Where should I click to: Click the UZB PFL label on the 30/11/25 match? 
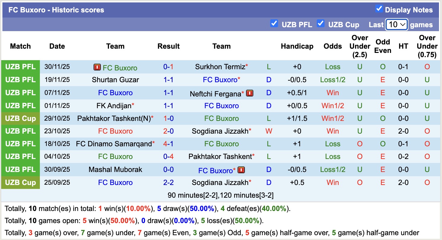[x=20, y=67]
